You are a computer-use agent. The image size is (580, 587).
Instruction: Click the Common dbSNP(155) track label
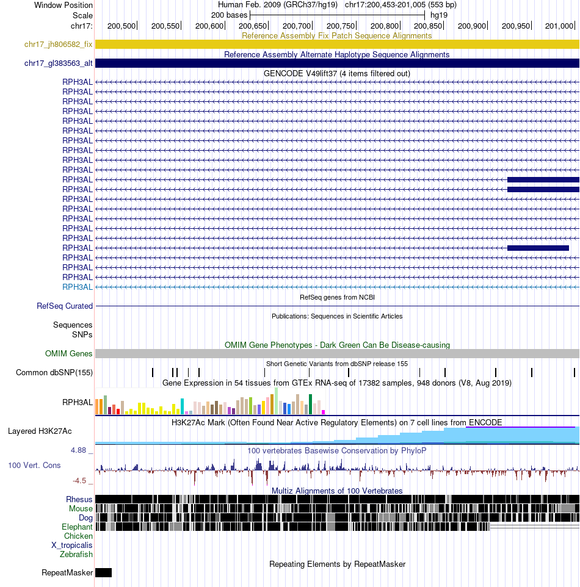point(54,372)
